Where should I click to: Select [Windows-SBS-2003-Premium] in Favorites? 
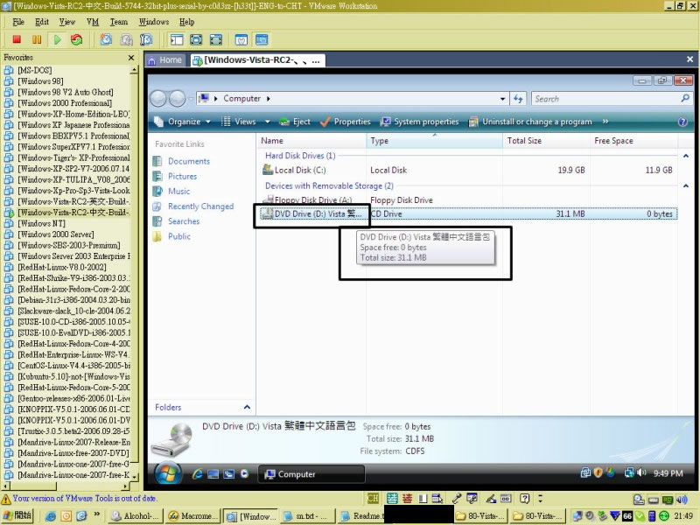coord(69,245)
